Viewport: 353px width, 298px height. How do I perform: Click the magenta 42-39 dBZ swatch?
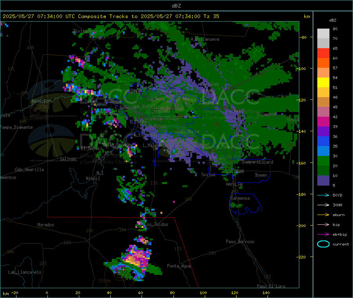(x=323, y=122)
